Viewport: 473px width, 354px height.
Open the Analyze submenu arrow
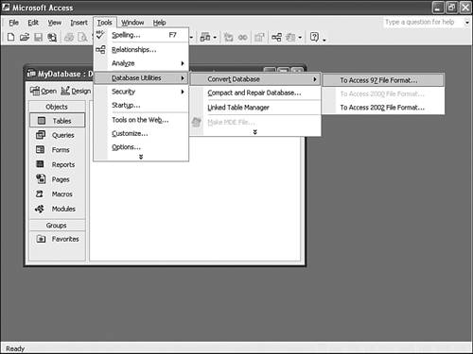183,63
